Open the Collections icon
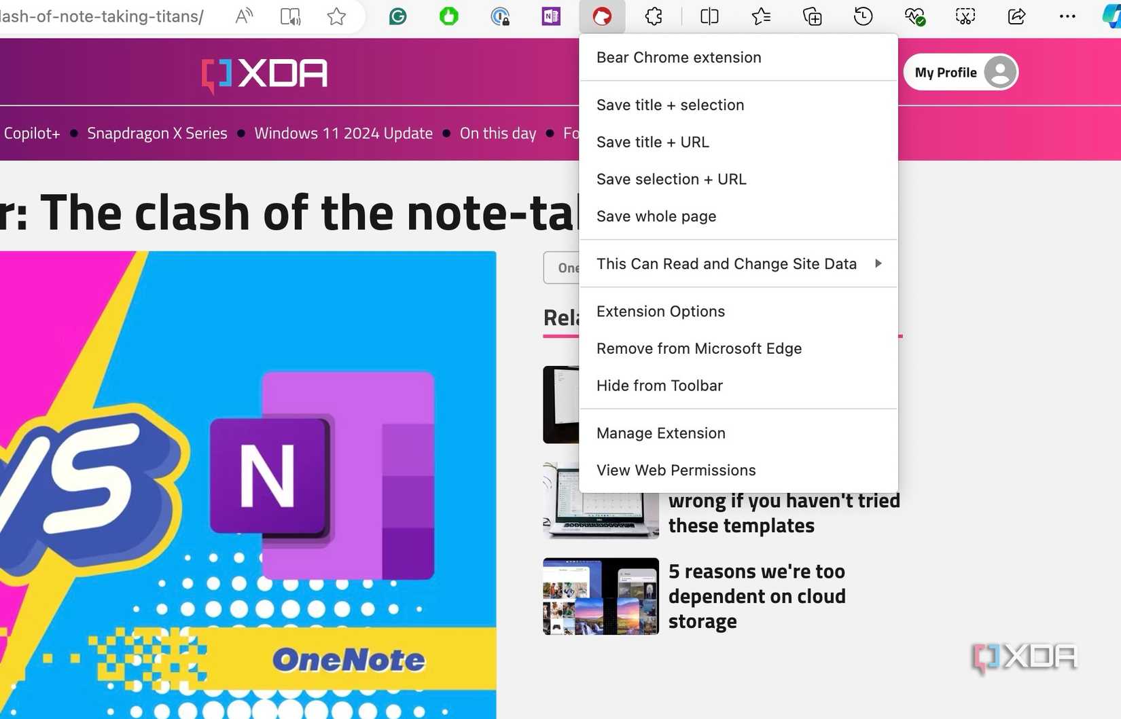 point(812,16)
